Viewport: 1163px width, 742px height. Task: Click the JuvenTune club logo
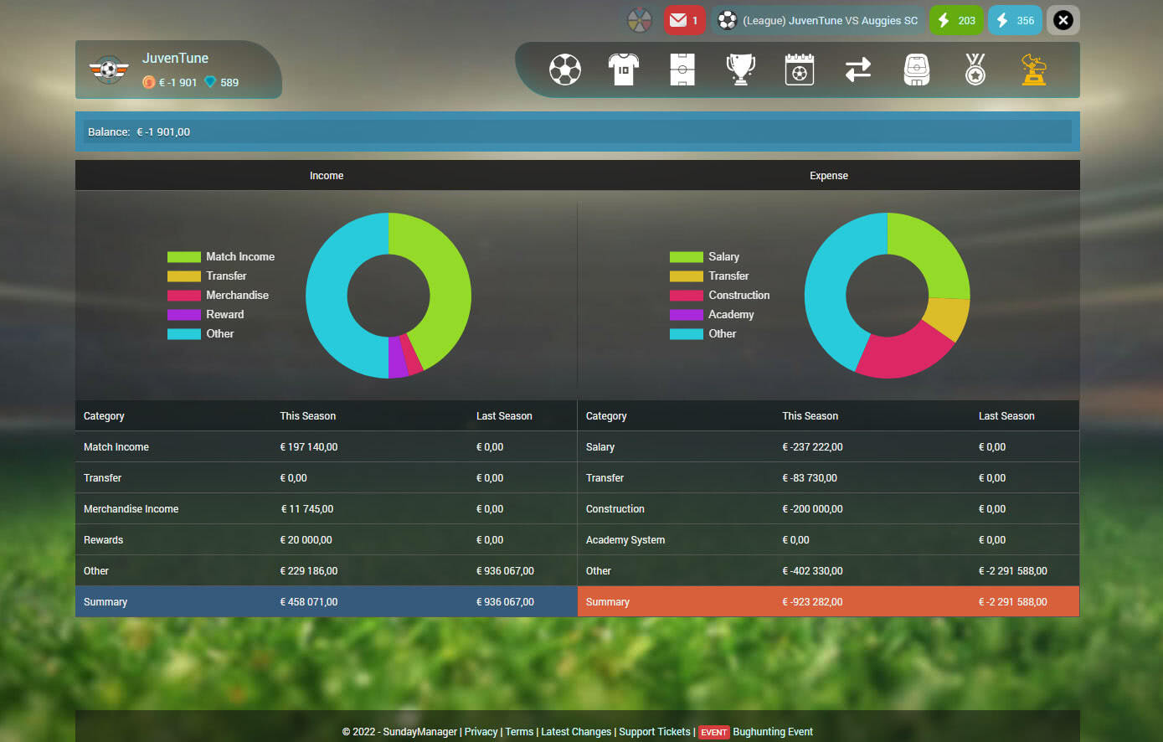(109, 70)
